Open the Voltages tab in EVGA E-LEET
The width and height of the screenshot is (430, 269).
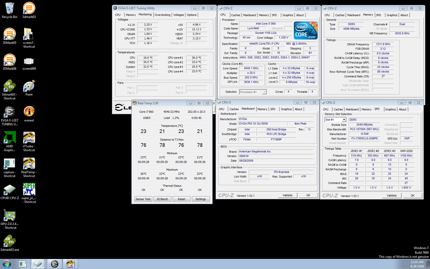click(179, 15)
